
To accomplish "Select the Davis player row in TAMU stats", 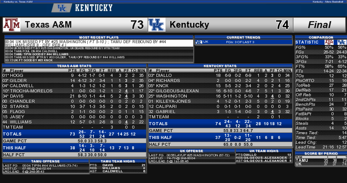I will [74, 96].
